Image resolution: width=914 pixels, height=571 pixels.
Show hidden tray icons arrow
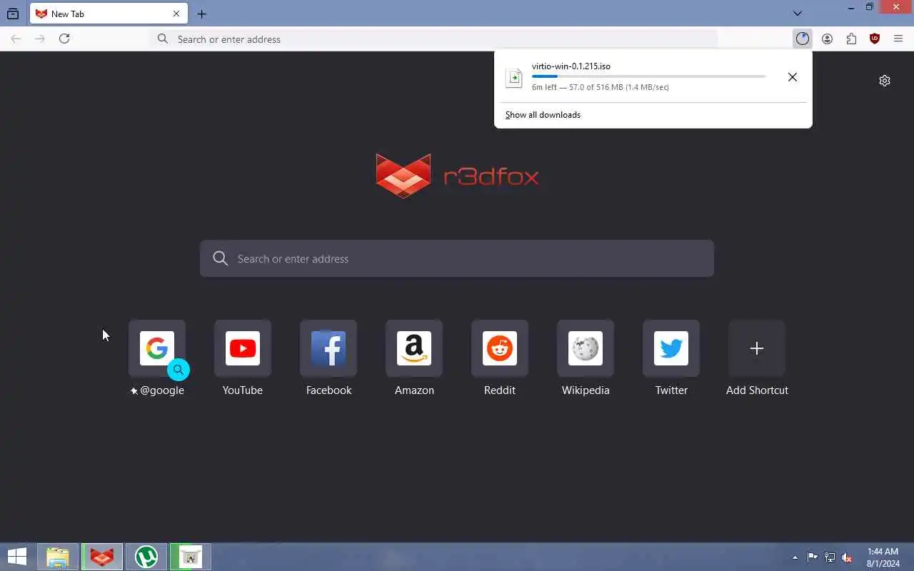[795, 557]
